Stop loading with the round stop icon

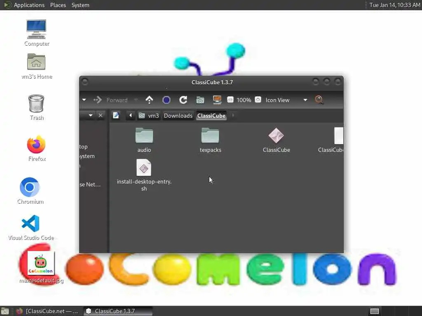pos(166,100)
